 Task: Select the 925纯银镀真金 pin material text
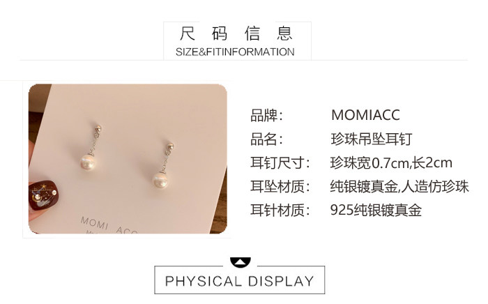pyautogui.click(x=376, y=210)
